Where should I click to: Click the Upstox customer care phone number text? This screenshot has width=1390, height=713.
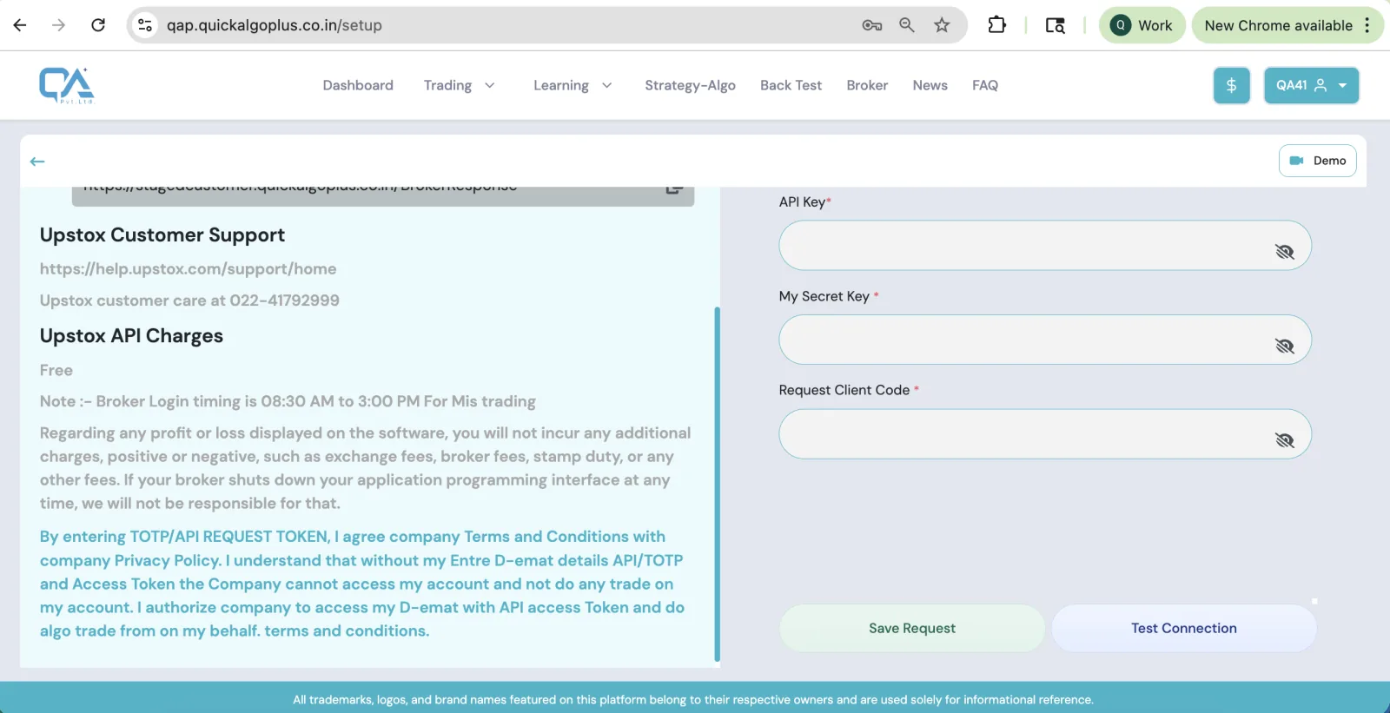(x=189, y=300)
